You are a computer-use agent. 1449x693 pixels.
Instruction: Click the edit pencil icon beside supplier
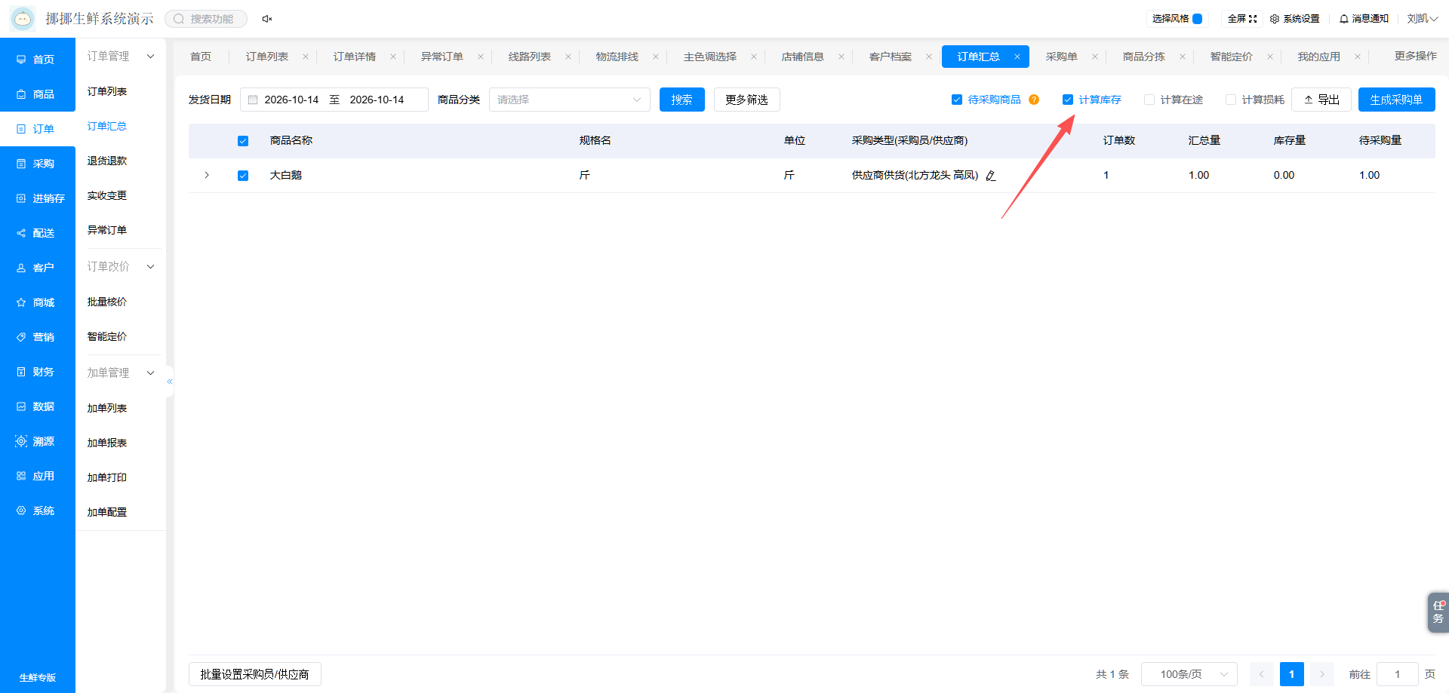click(991, 176)
